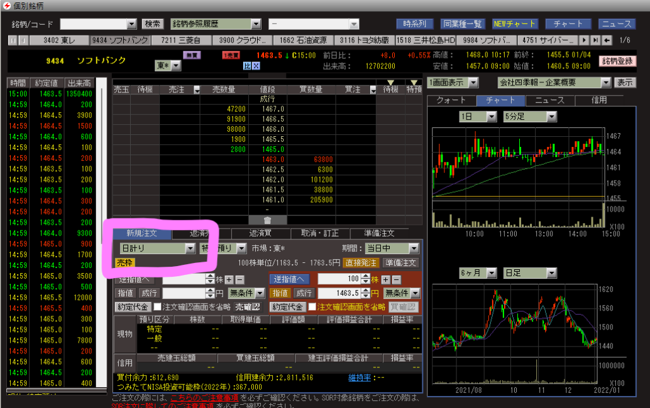Click the sell price input field

tap(184, 293)
